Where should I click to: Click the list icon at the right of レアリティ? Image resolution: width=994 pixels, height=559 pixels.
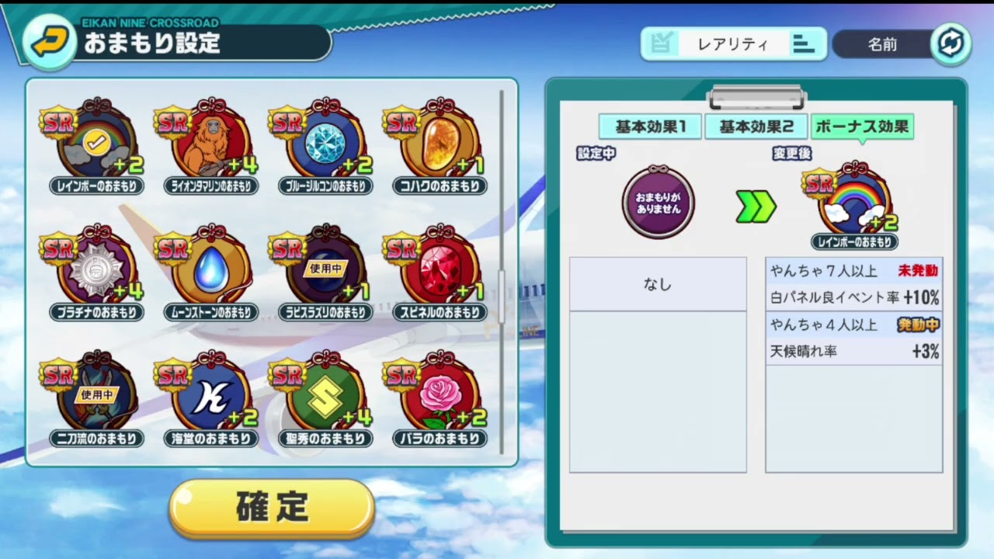[x=804, y=44]
